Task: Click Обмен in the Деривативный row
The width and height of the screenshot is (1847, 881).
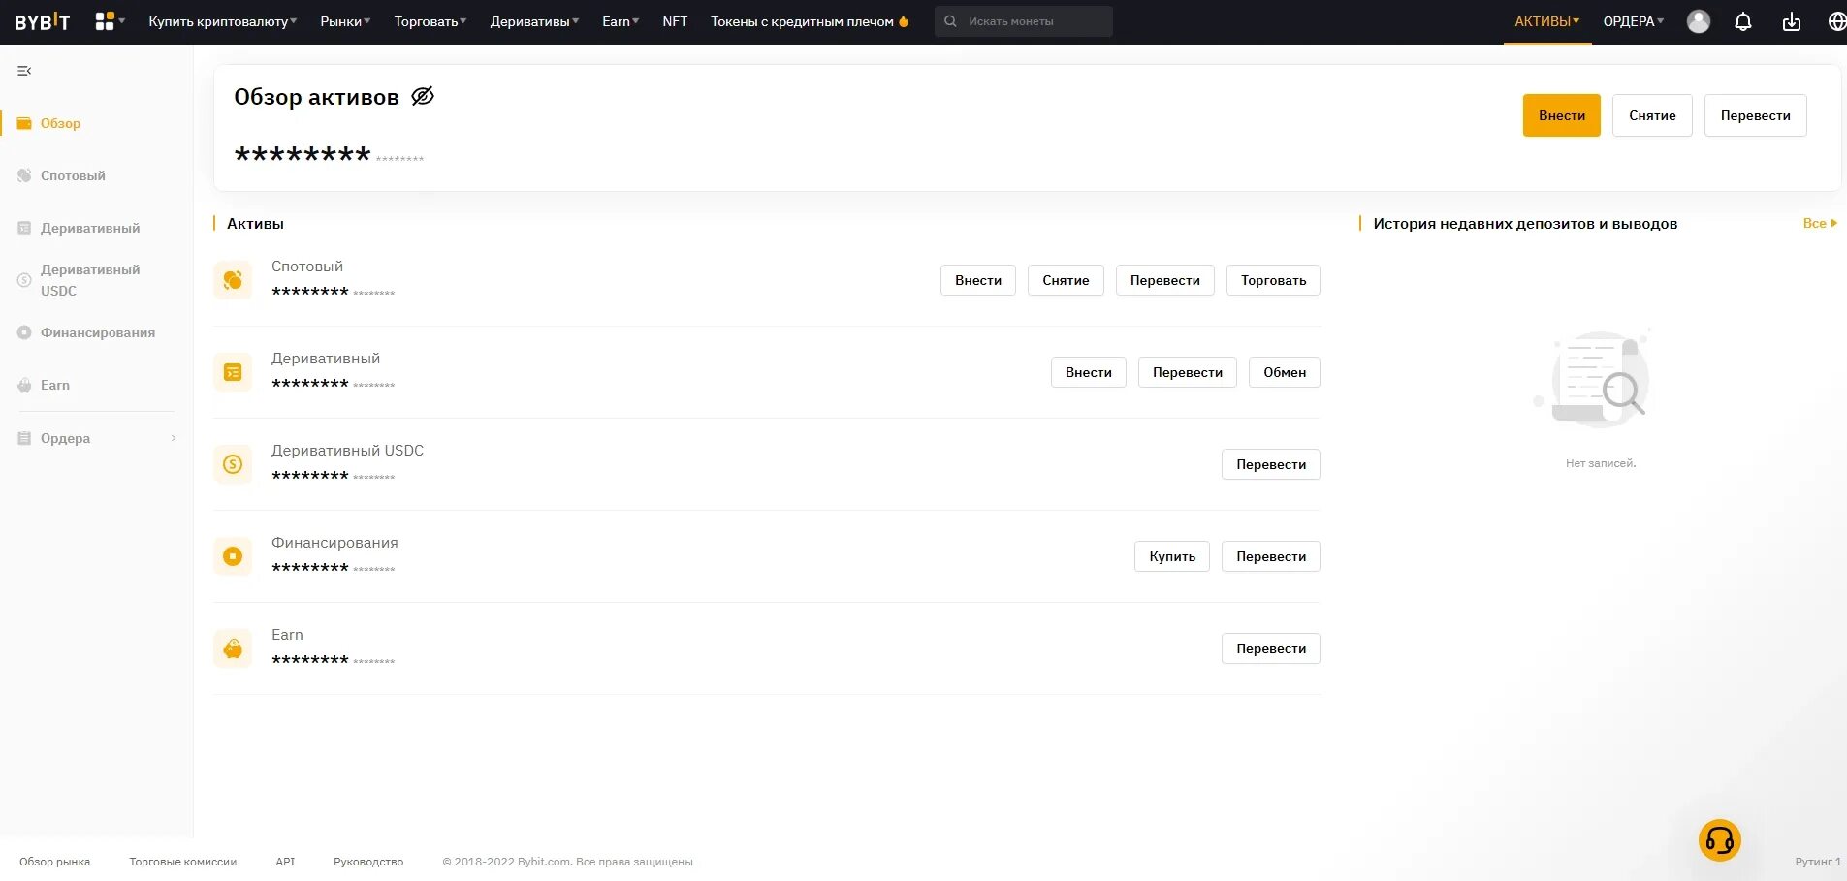Action: click(1285, 372)
